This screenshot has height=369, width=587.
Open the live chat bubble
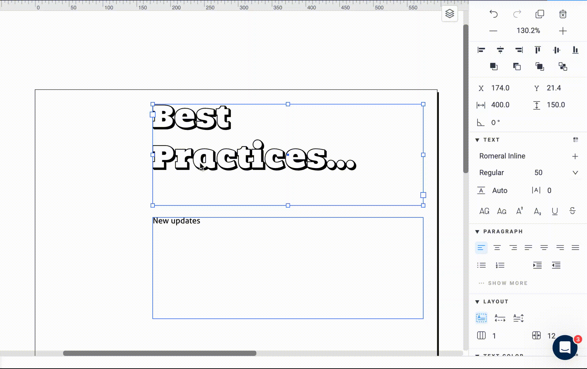(x=565, y=347)
